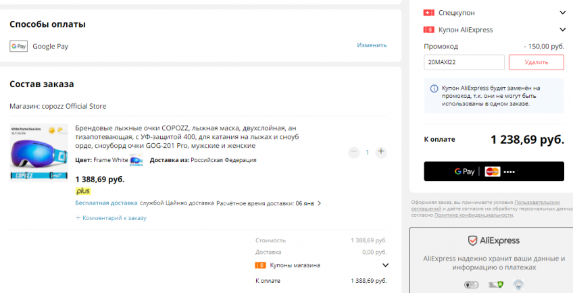Click the Спецкупон red ticket icon
This screenshot has height=293, width=573.
(x=428, y=13)
